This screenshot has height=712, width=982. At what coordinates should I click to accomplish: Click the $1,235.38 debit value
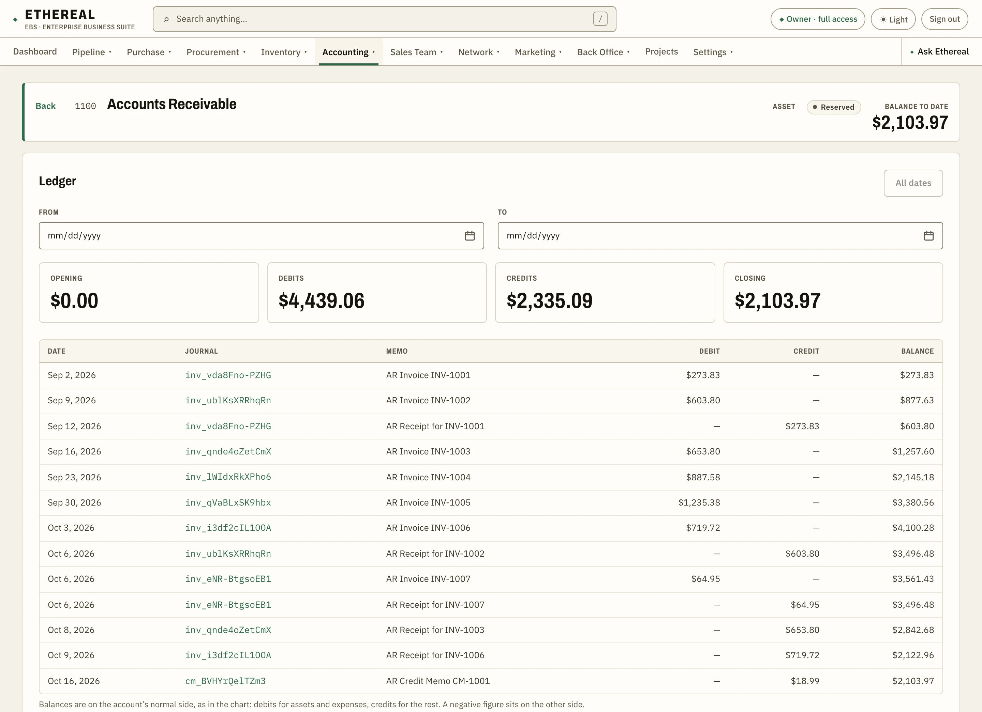699,502
